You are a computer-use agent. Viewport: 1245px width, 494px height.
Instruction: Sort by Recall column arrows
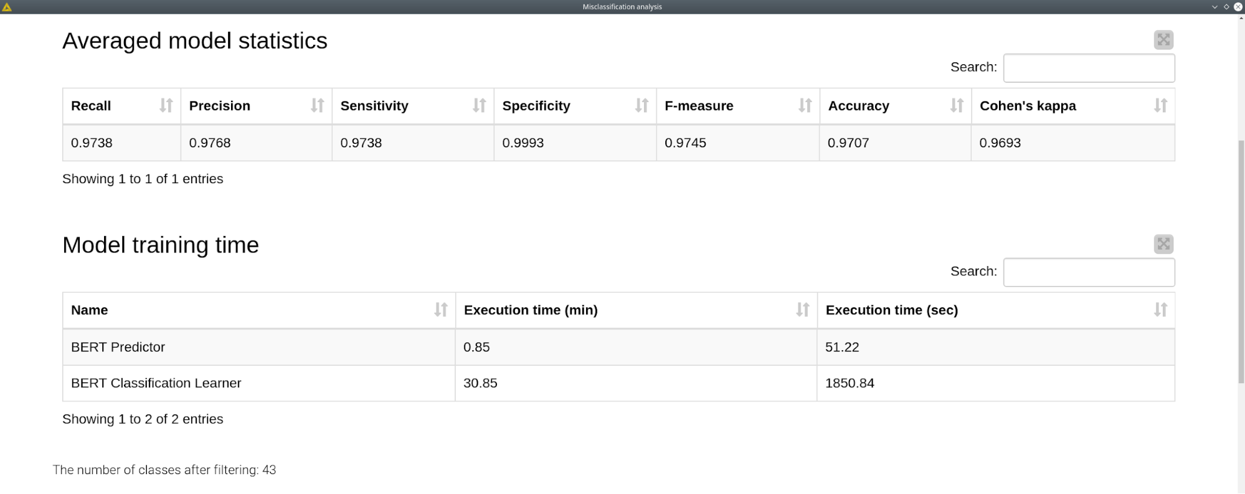[166, 105]
